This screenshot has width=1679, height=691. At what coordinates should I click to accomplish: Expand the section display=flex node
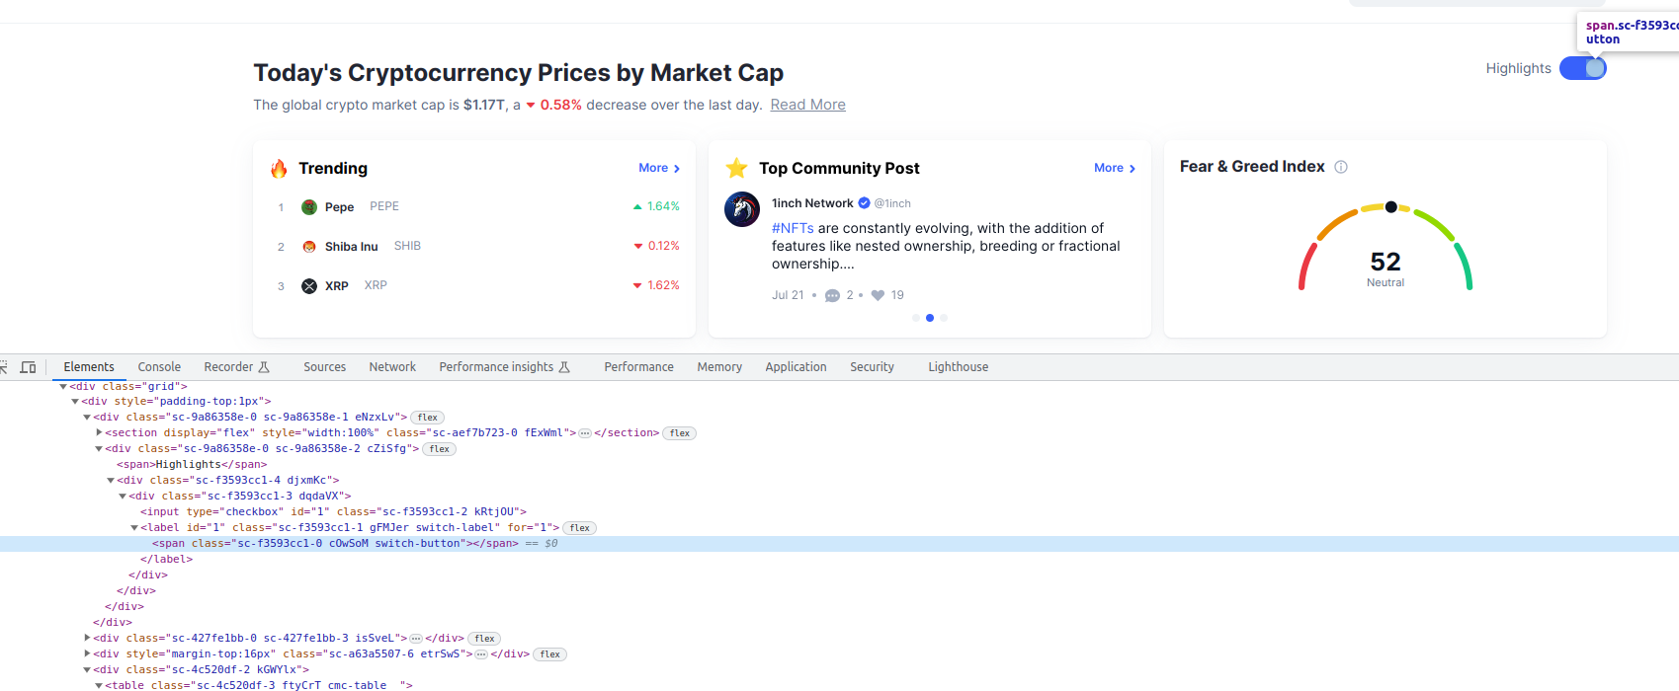click(99, 432)
